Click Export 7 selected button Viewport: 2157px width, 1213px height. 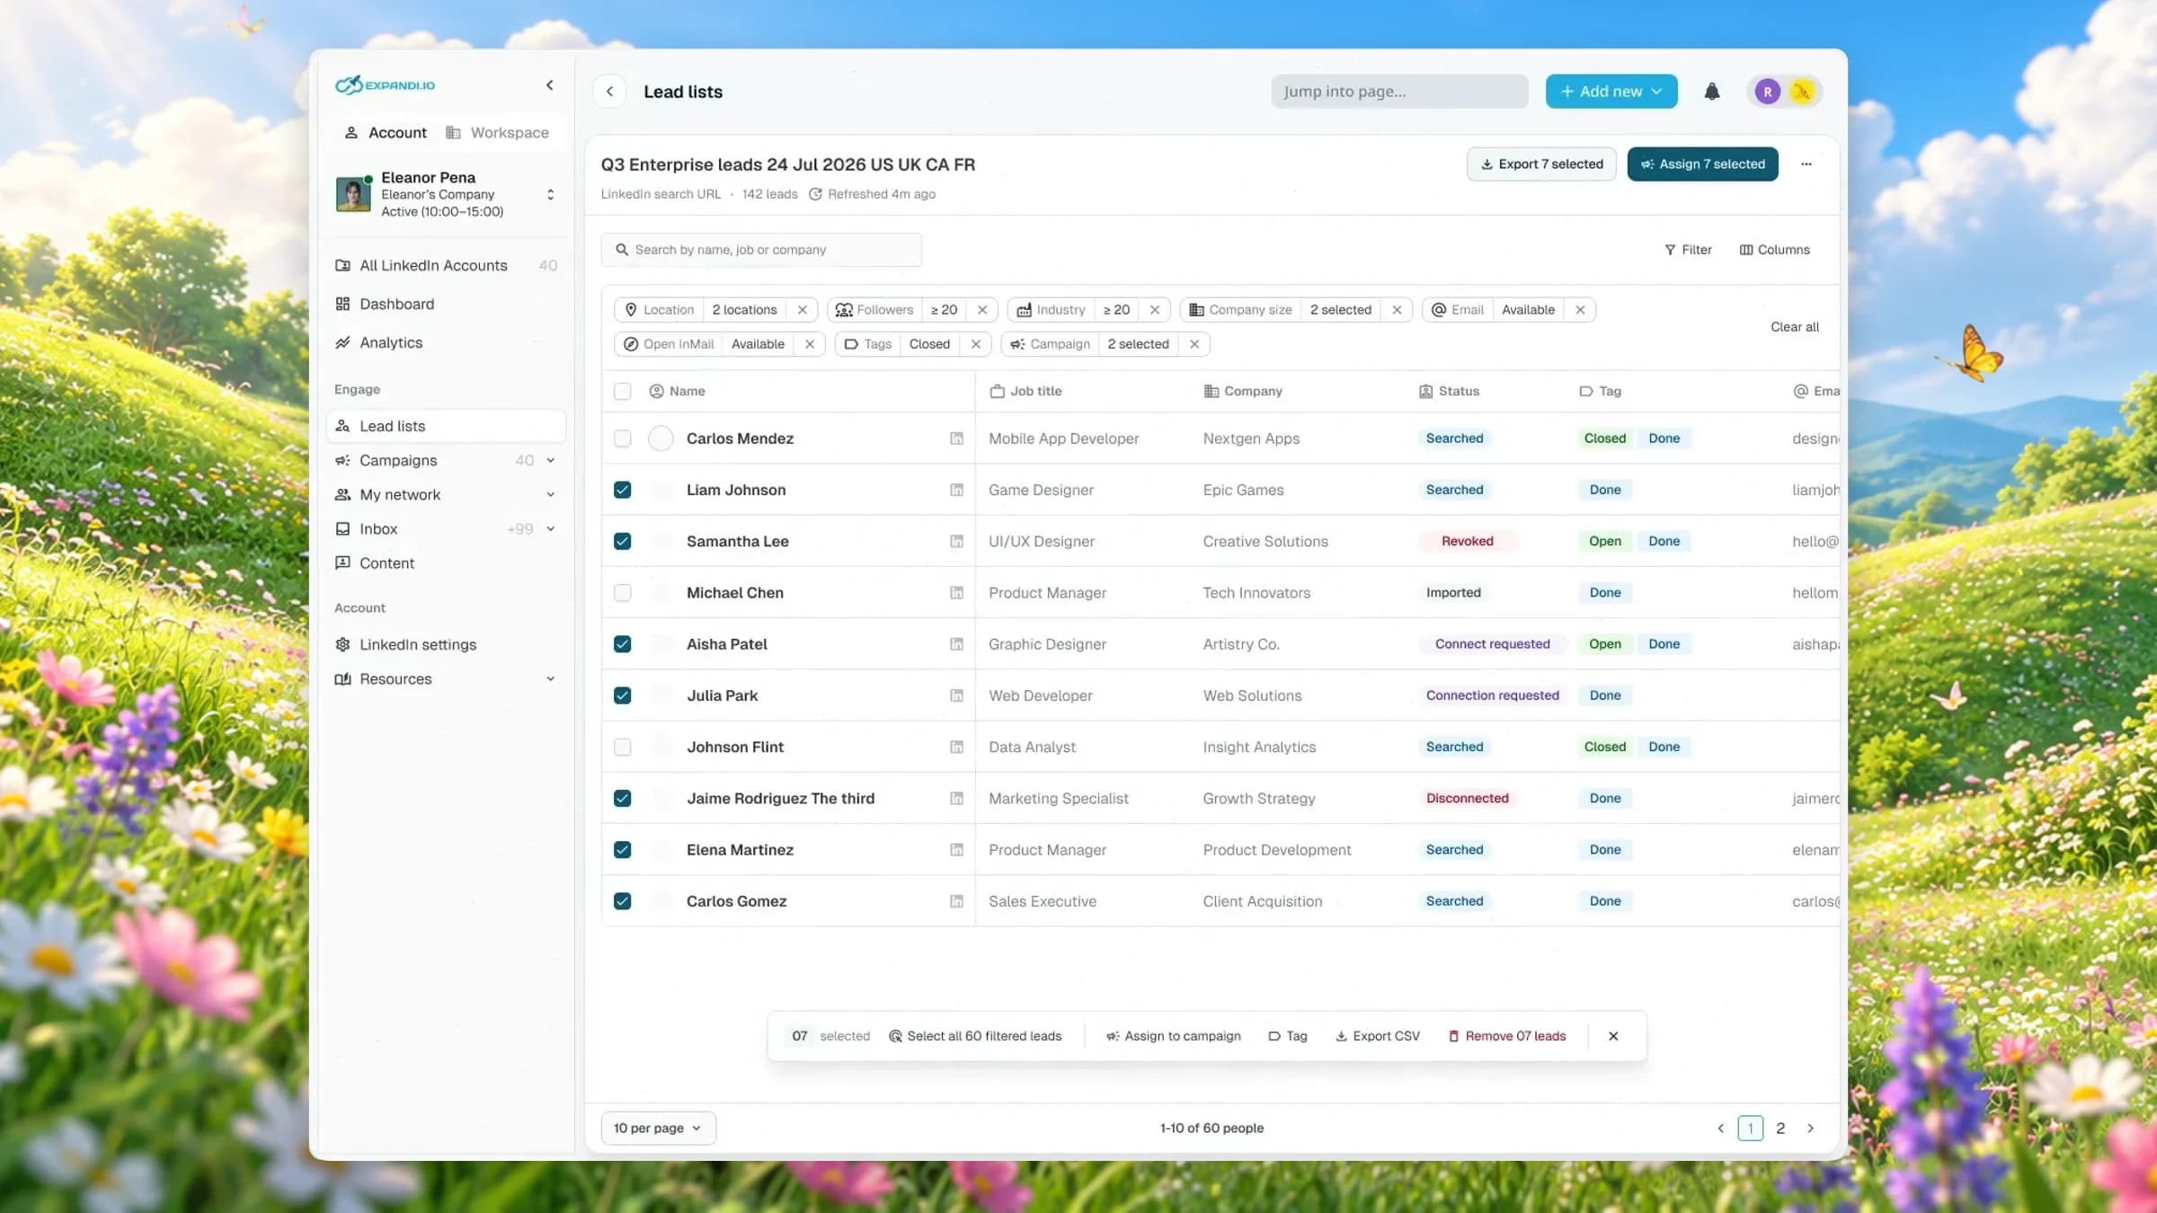click(1541, 164)
